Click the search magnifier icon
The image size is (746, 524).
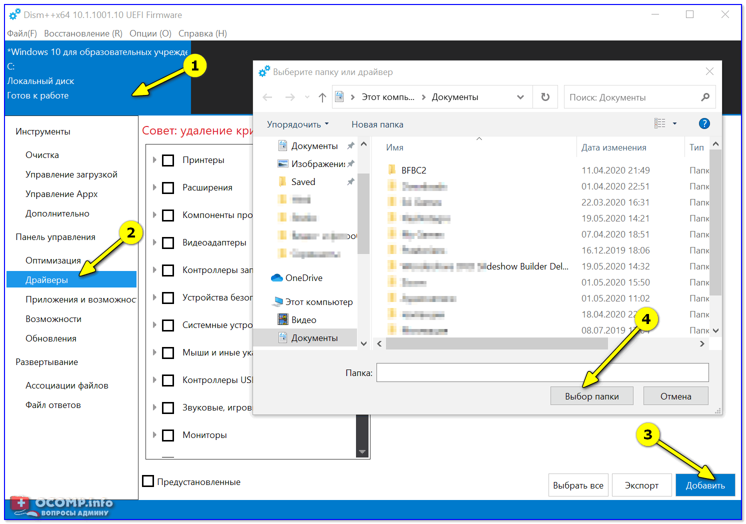(x=705, y=97)
